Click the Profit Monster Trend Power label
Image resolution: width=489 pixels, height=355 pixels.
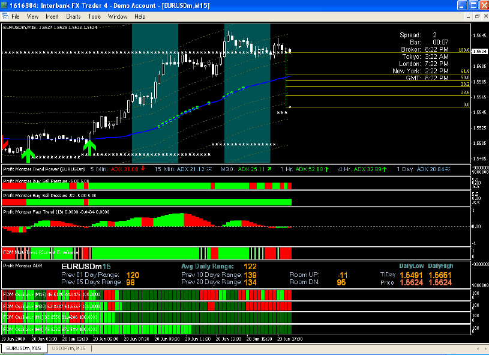pos(44,169)
